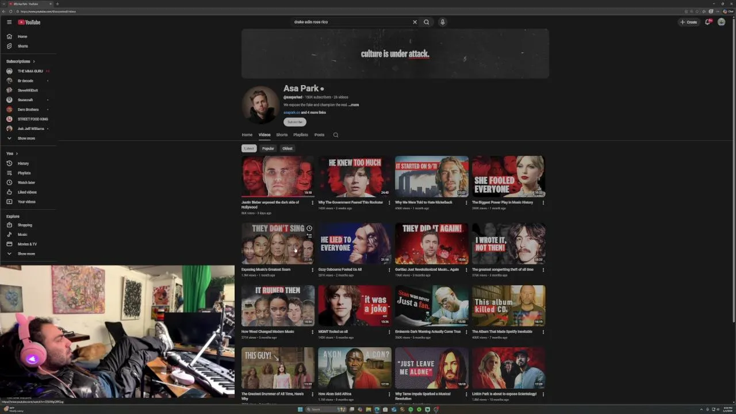Image resolution: width=736 pixels, height=414 pixels.
Task: Open the notifications bell
Action: pyautogui.click(x=708, y=22)
